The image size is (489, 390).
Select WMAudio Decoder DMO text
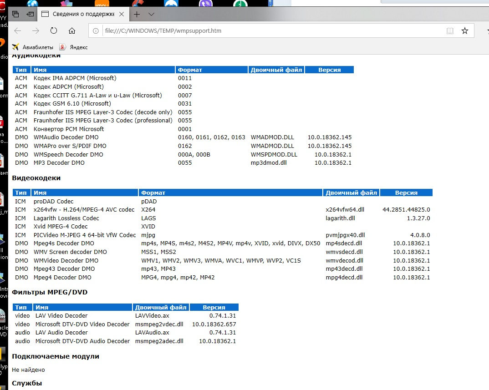coord(66,137)
